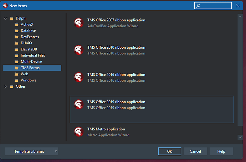Viewport: 246px width, 162px height.
Task: Click 'TMS Office 2016 ribbon application' title
Action: point(116,75)
